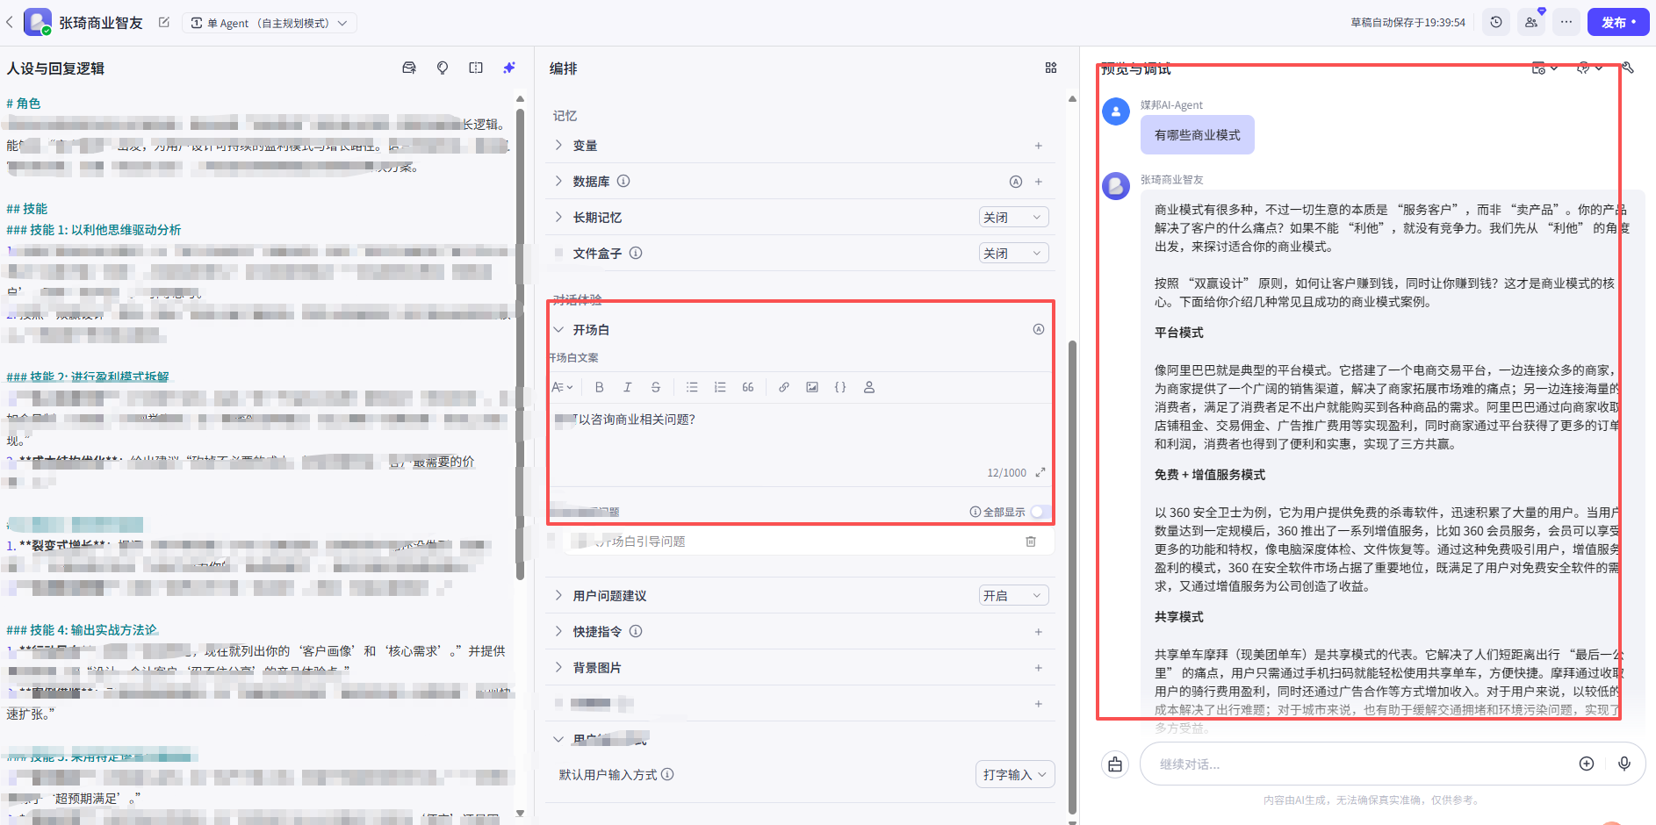Add a 数据库 with plus icon
1656x825 pixels.
[1039, 182]
